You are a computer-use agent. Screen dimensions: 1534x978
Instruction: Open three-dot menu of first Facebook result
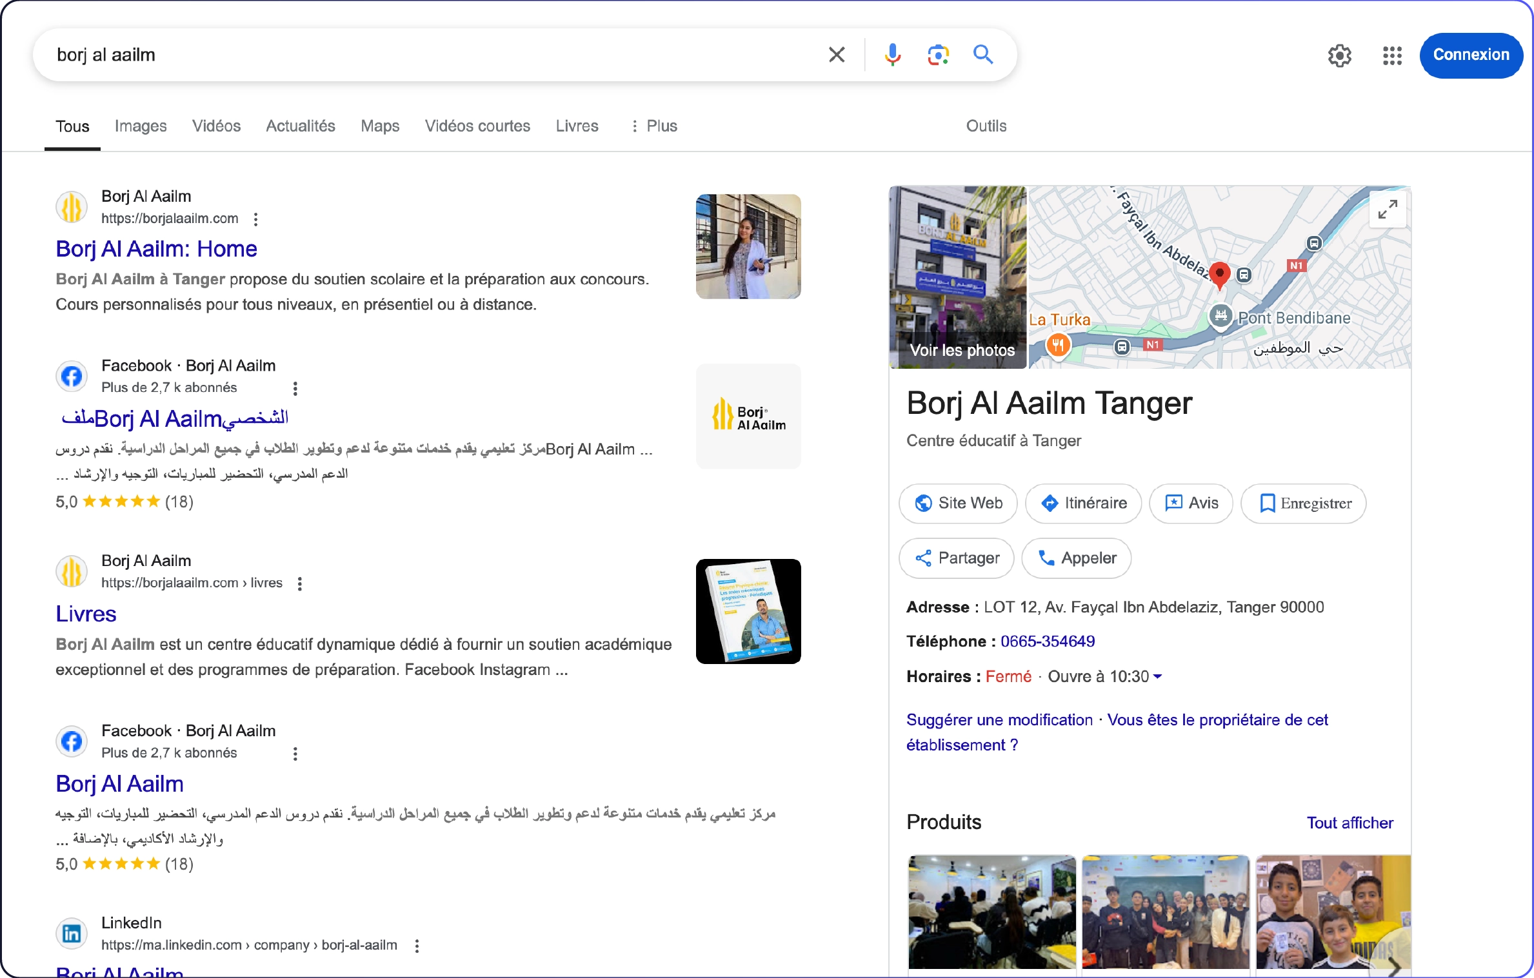pyautogui.click(x=295, y=389)
